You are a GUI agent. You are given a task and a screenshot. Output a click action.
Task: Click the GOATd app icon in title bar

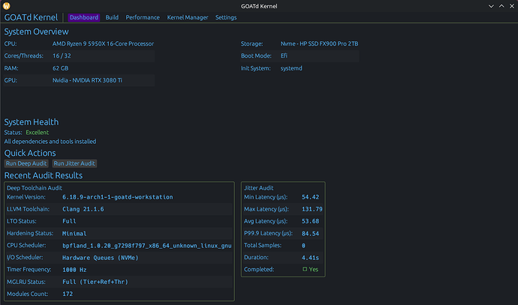point(7,5)
